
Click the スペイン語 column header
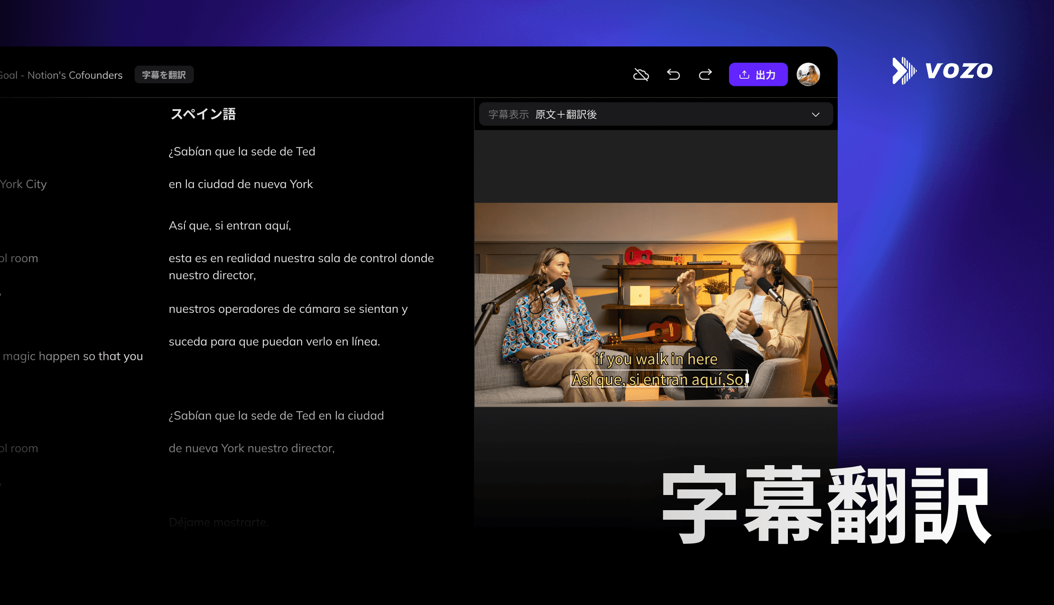203,114
